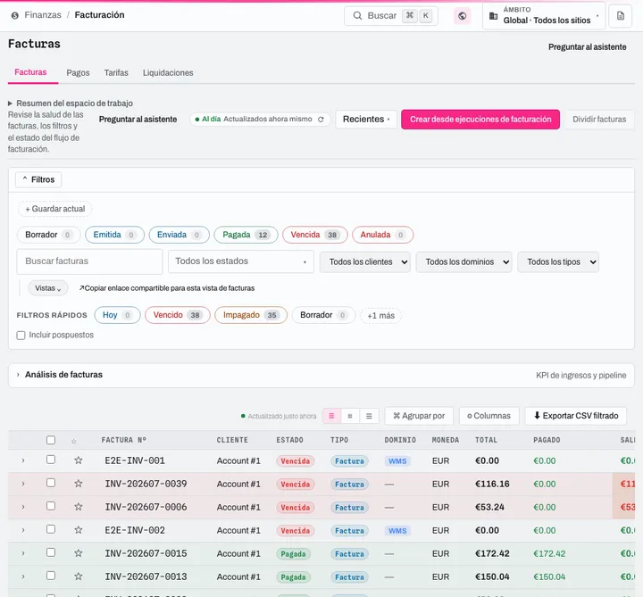Filter by Pagada status chip
Image resolution: width=643 pixels, height=597 pixels.
pyautogui.click(x=246, y=235)
